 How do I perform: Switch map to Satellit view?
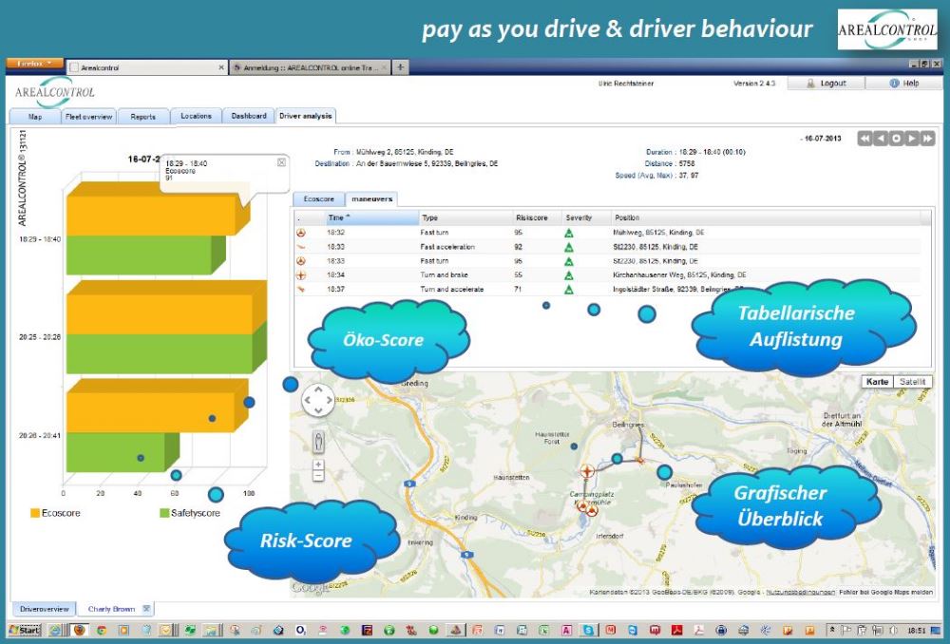(912, 382)
